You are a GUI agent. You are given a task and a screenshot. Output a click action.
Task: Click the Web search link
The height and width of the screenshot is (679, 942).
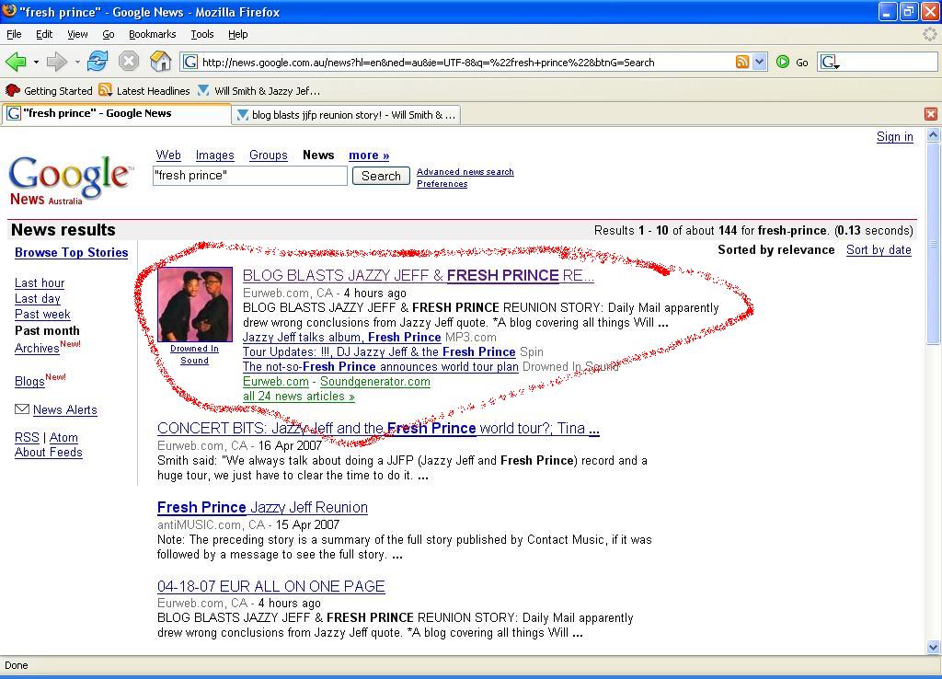tap(168, 155)
